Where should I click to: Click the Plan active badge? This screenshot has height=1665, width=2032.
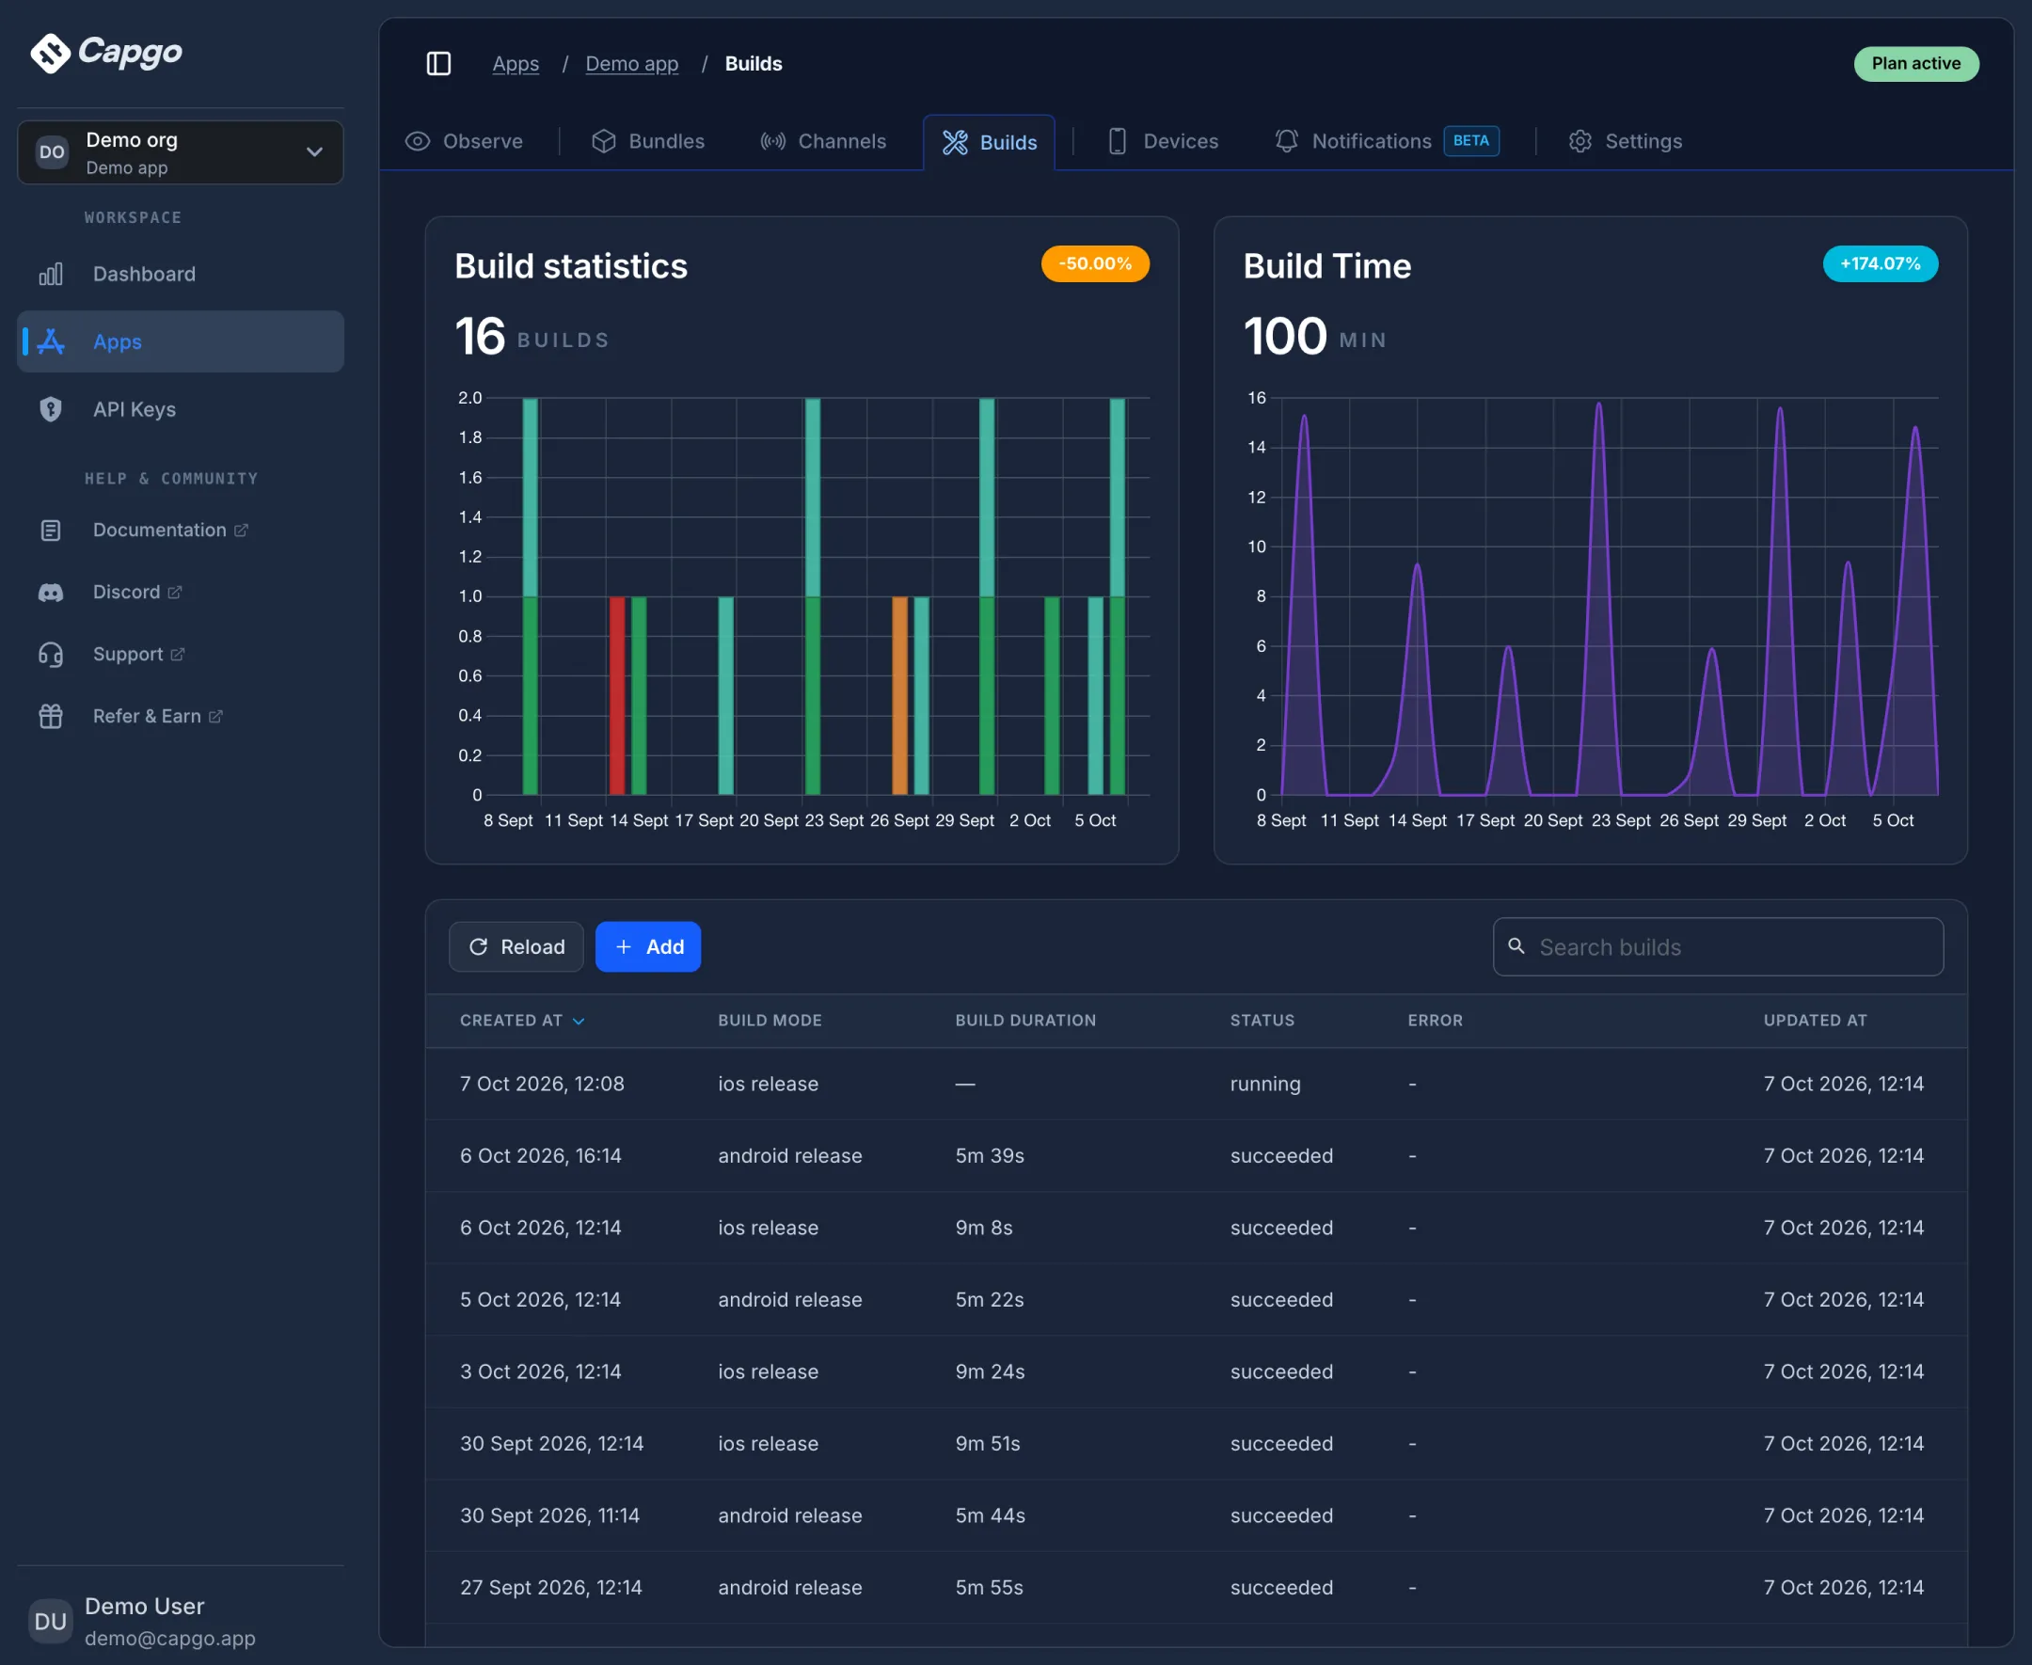1915,63
